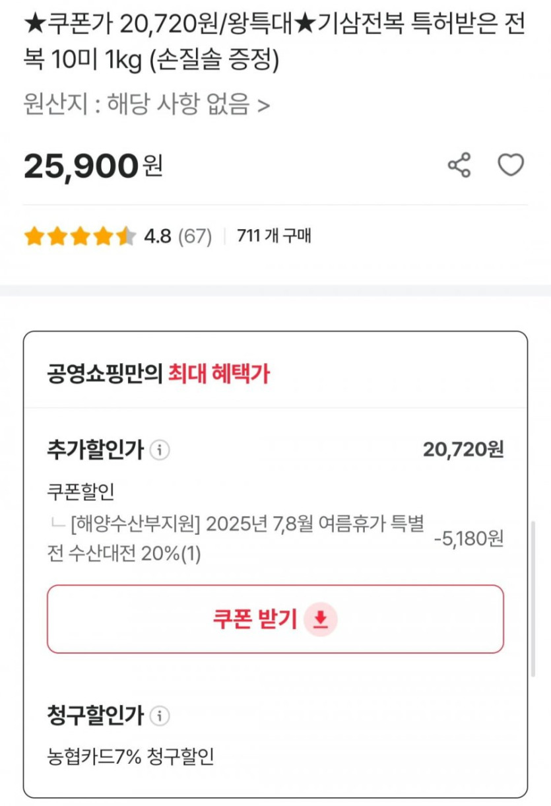Tap the five-star rating icons

click(80, 236)
